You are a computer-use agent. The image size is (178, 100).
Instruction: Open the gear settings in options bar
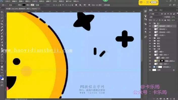[89, 5]
